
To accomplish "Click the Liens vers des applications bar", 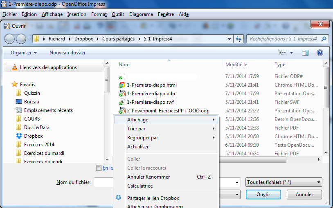I will pyautogui.click(x=54, y=67).
